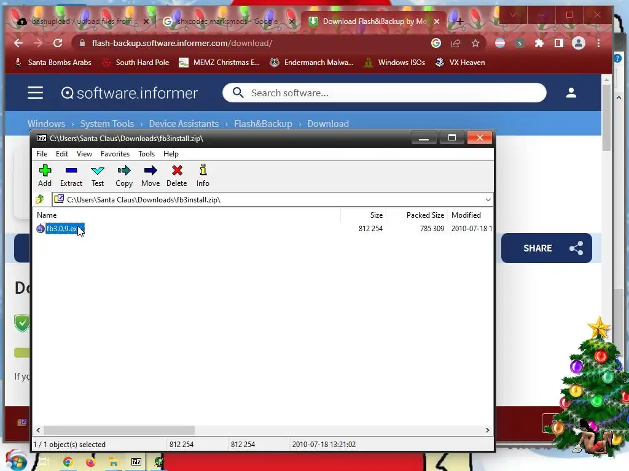Open the Windows ISOs bookmark
The width and height of the screenshot is (629, 471).
pos(394,63)
